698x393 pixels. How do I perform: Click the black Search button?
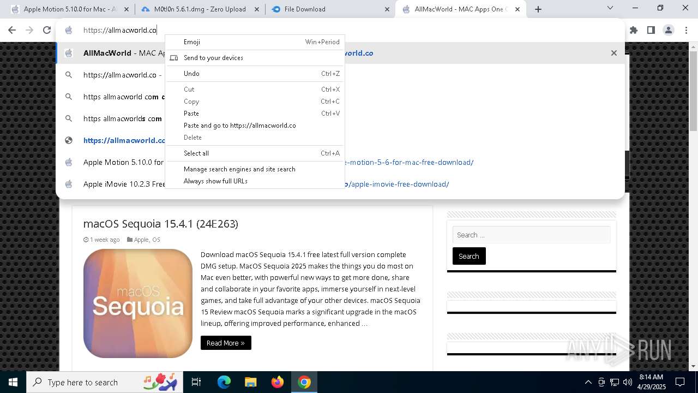(x=469, y=256)
